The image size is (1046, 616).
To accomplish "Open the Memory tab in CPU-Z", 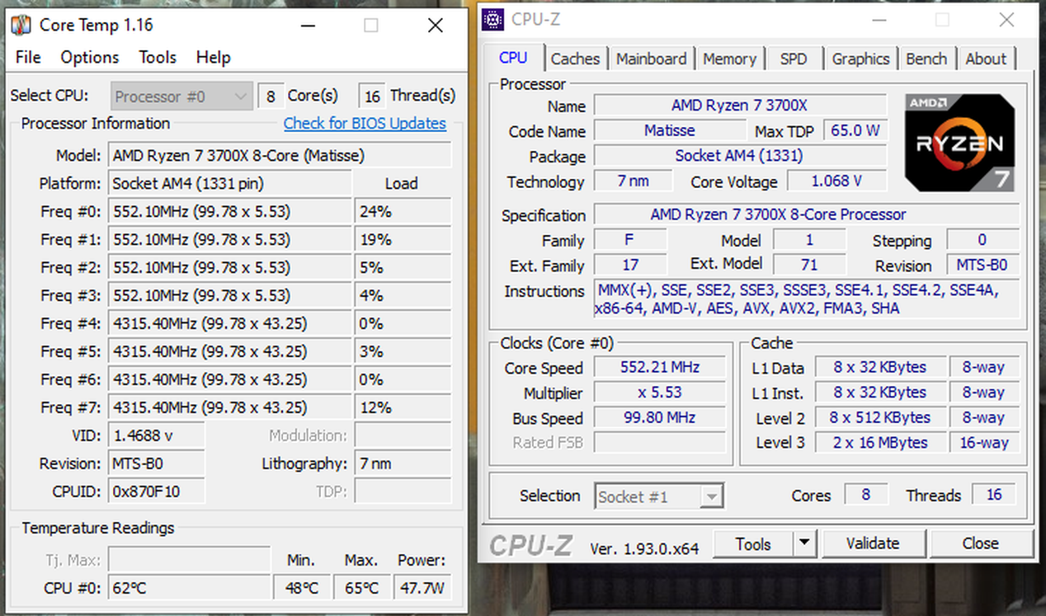I will coord(729,59).
